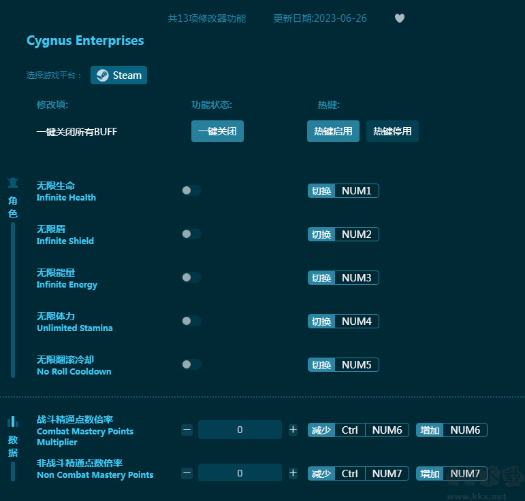Toggle Infinite Shield switch
This screenshot has height=501, width=525.
pos(191,234)
